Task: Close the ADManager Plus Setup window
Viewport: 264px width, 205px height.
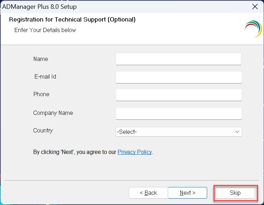Action: click(x=255, y=7)
